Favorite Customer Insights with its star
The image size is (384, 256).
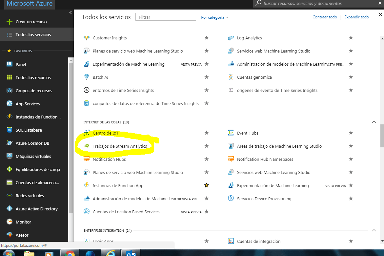click(x=207, y=37)
